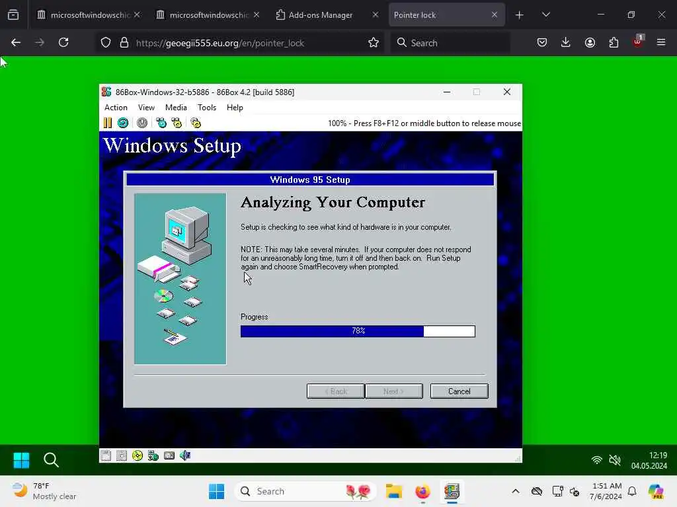Open File Explorer from taskbar
Viewport: 677px width, 507px height.
[x=394, y=491]
